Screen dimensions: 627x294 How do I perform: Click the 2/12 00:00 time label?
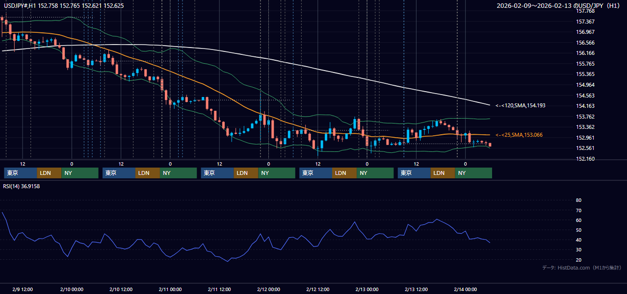pos(268,289)
